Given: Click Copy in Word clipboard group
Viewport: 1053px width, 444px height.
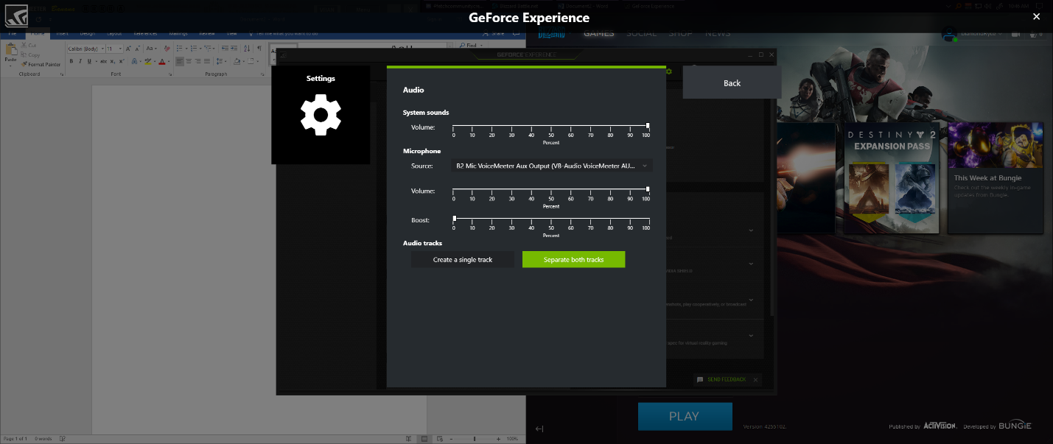Looking at the screenshot, I should pyautogui.click(x=31, y=54).
